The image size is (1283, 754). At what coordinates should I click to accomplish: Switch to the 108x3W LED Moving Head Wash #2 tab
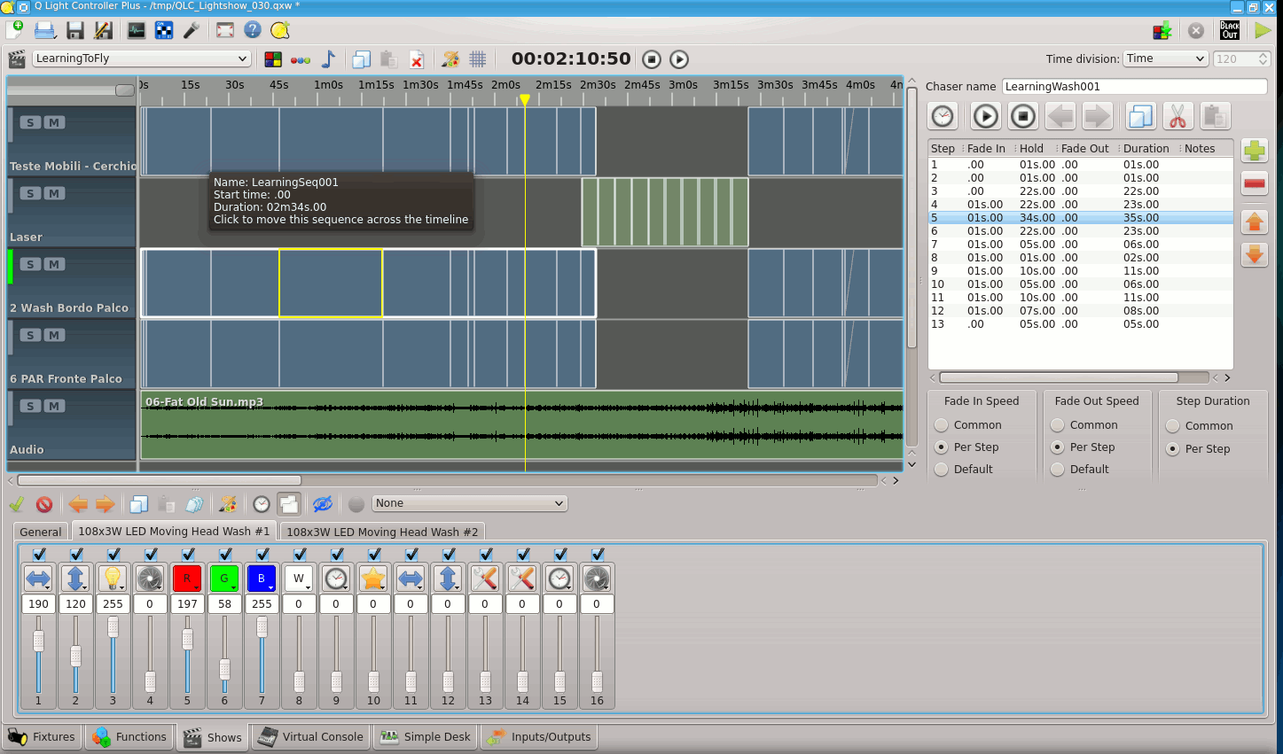click(x=382, y=532)
